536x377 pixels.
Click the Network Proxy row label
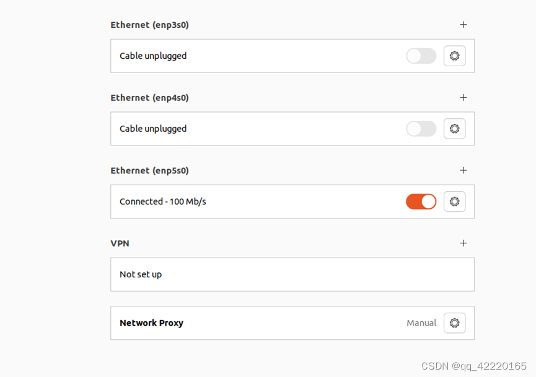(x=151, y=323)
